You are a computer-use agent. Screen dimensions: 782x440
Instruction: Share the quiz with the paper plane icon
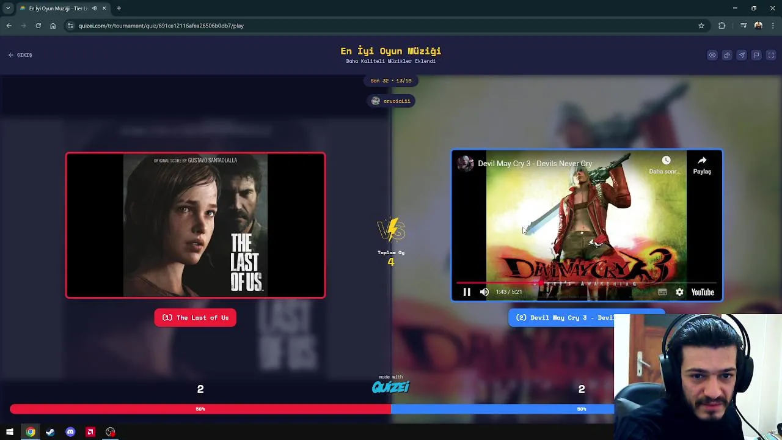point(742,55)
